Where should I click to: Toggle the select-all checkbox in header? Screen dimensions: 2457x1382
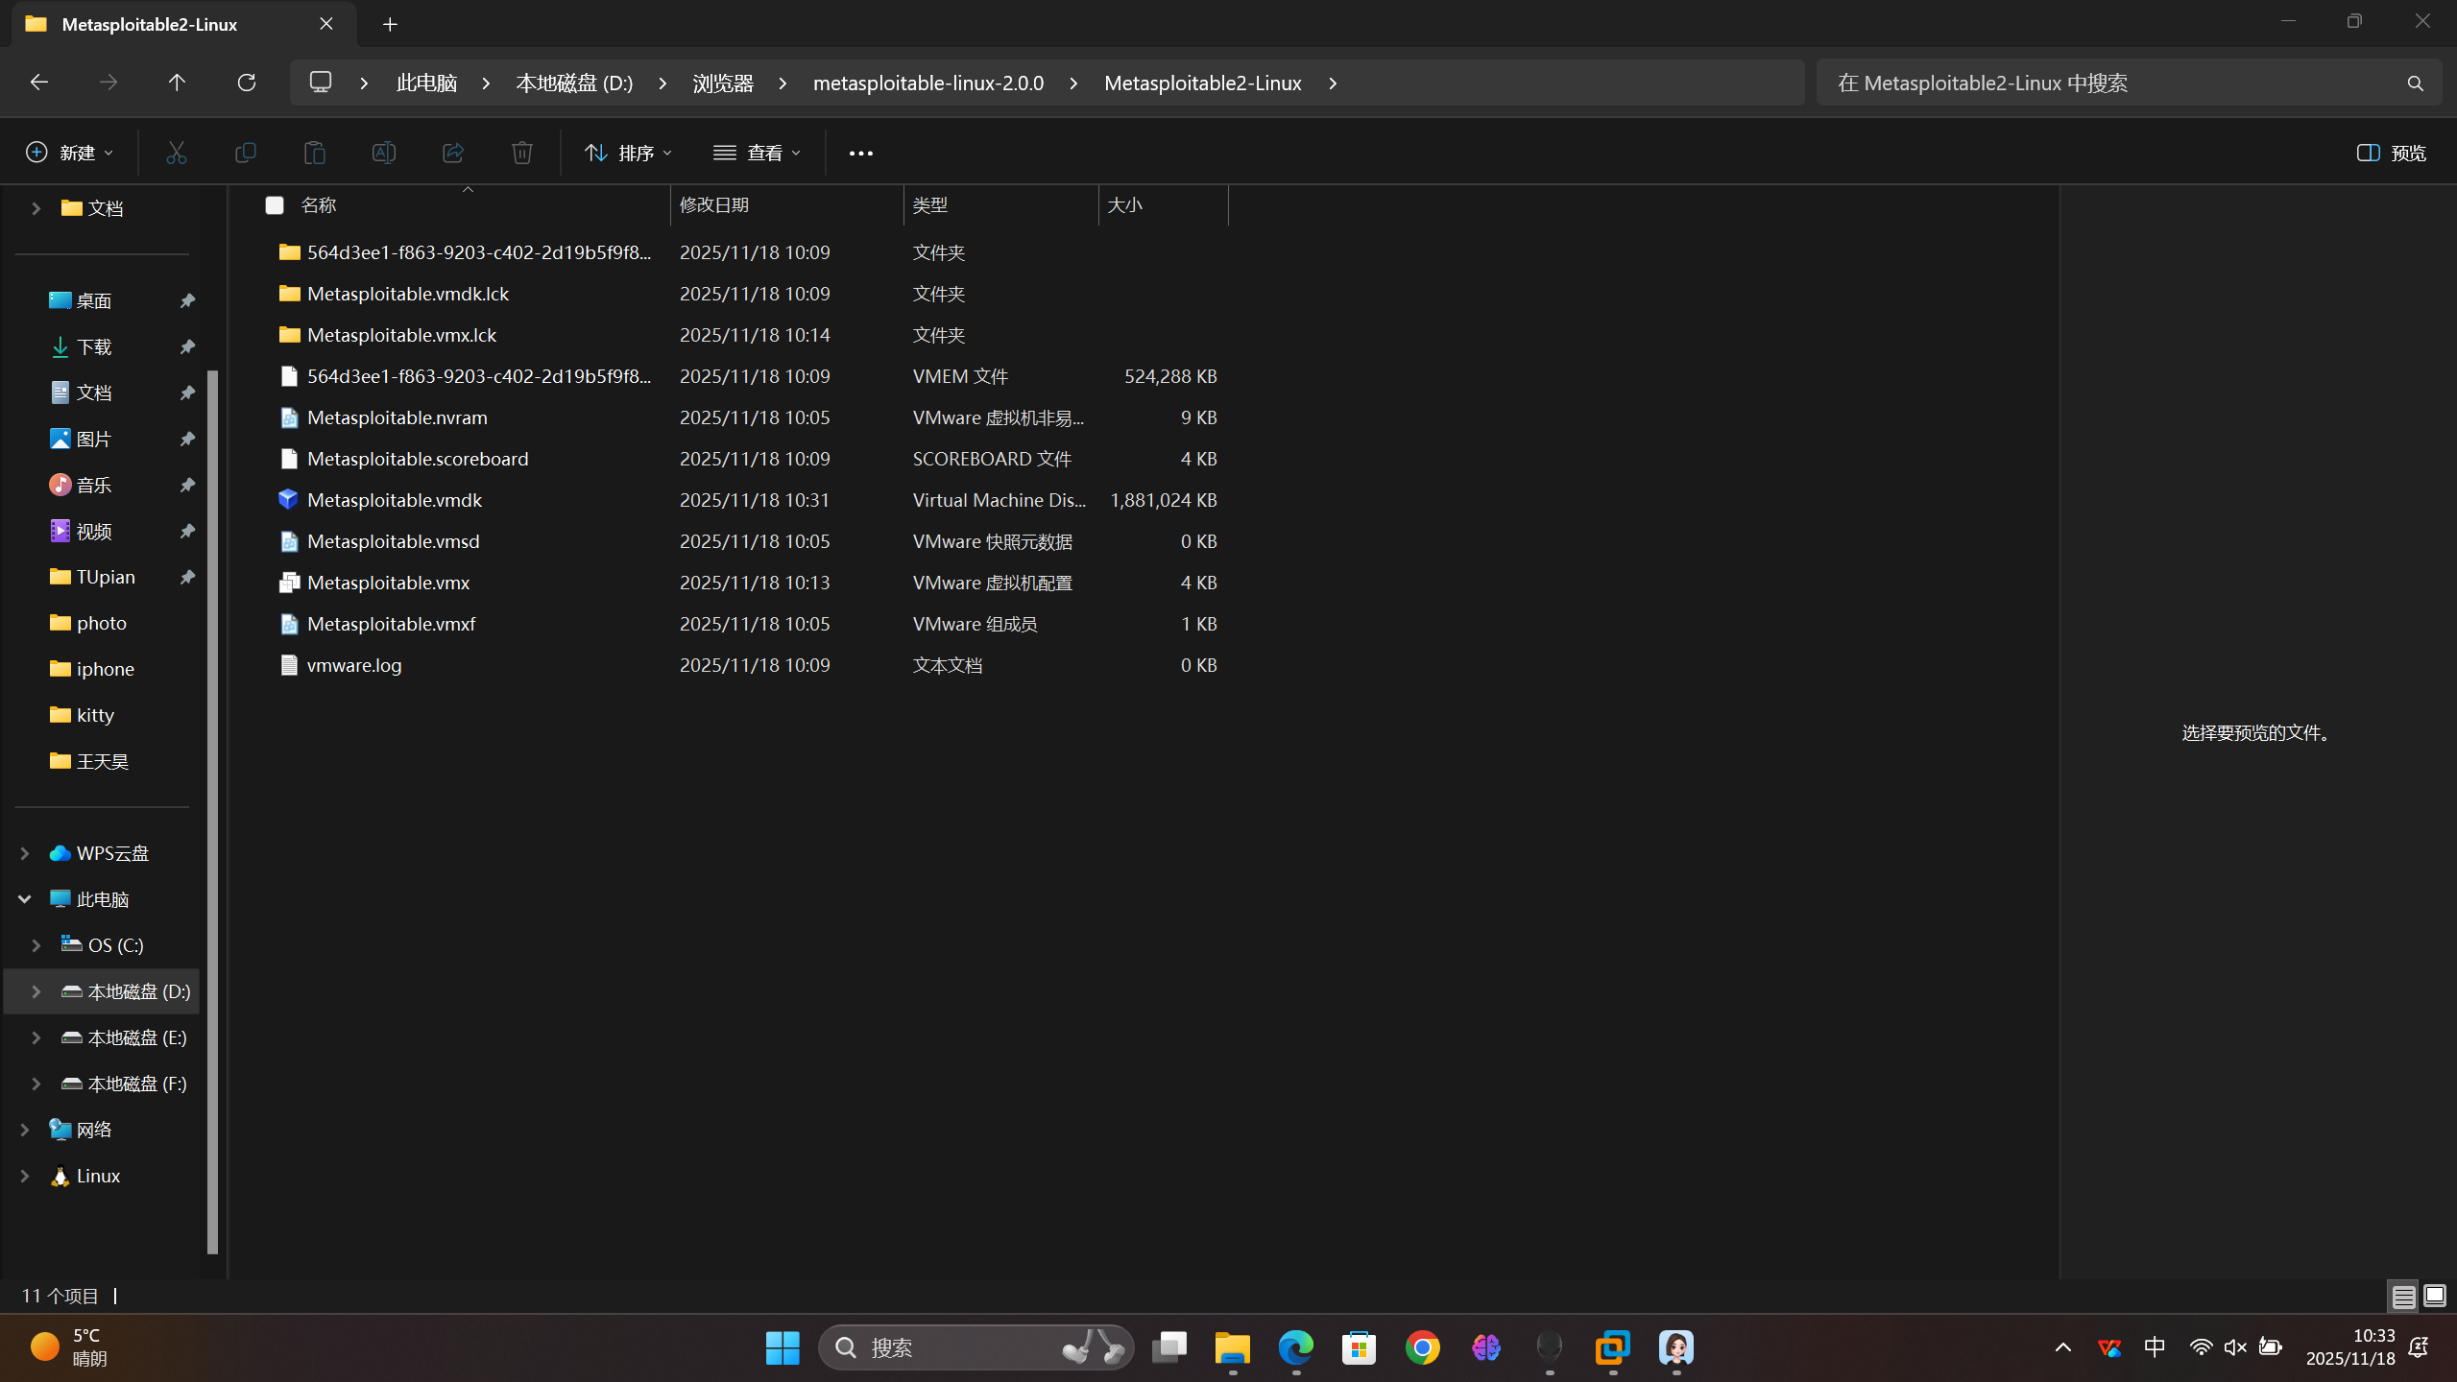(x=275, y=205)
